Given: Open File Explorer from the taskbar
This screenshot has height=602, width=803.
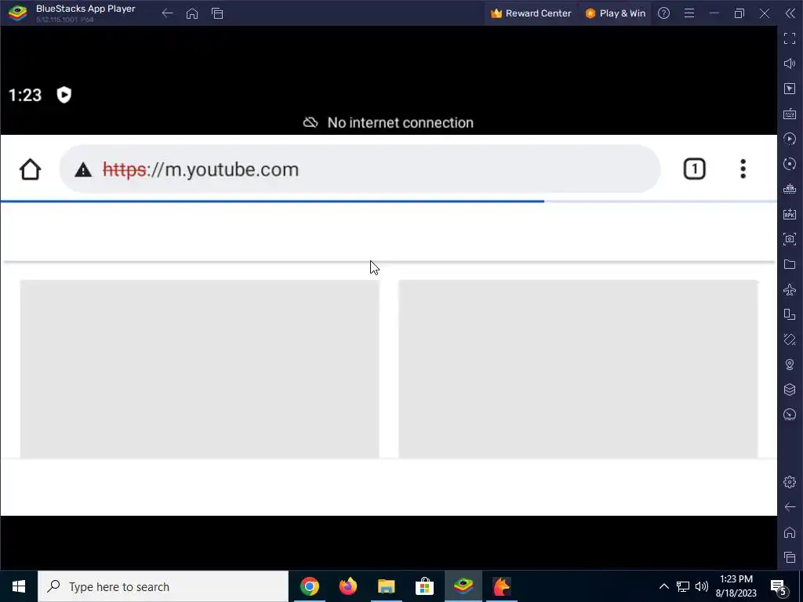Looking at the screenshot, I should 387,586.
